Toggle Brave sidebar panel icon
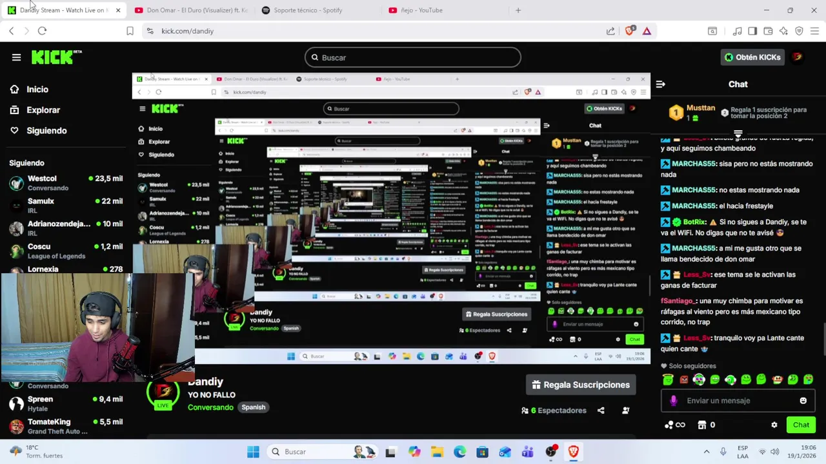Screen dimensions: 826x464 752,31
